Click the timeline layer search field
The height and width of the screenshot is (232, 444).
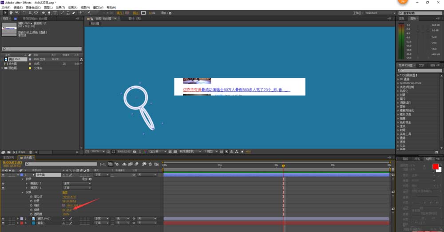pyautogui.click(x=61, y=164)
